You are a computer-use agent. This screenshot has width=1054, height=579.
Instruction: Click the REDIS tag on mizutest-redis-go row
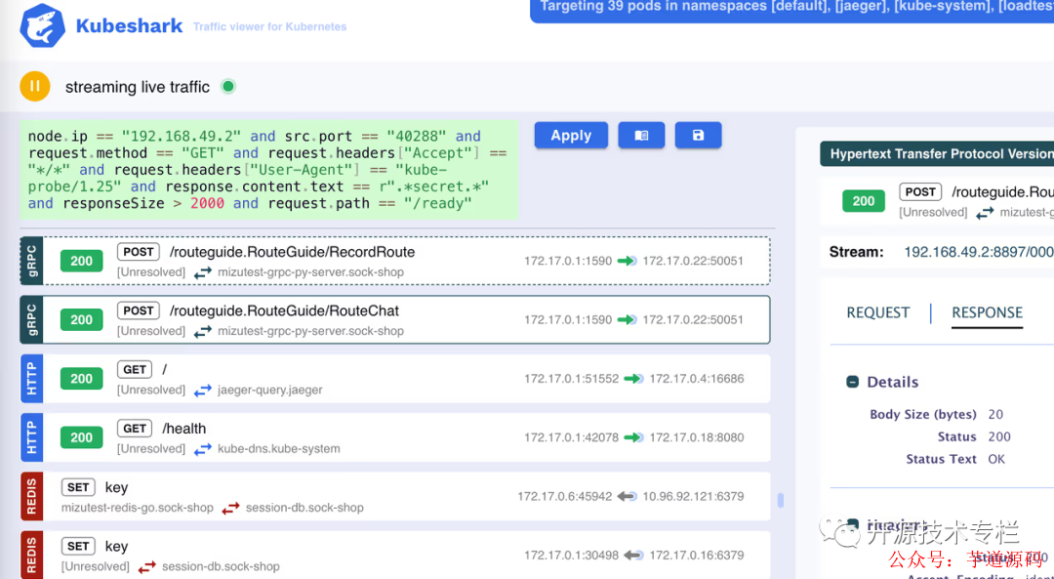31,496
